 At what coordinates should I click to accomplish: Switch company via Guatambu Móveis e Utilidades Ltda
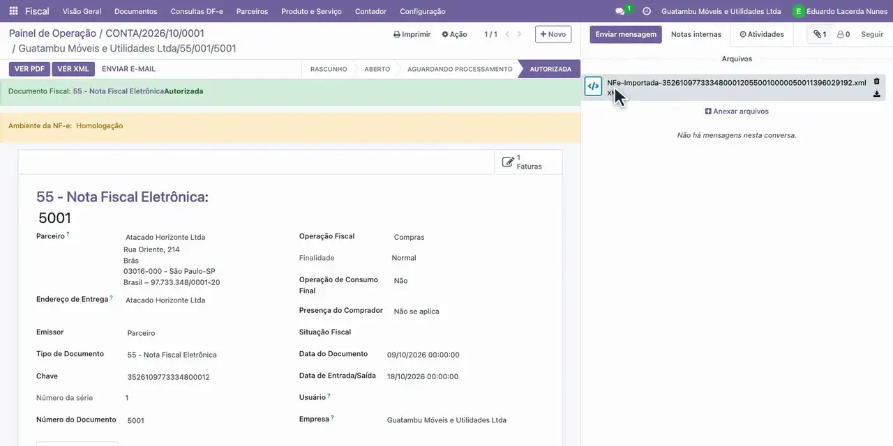coord(721,11)
